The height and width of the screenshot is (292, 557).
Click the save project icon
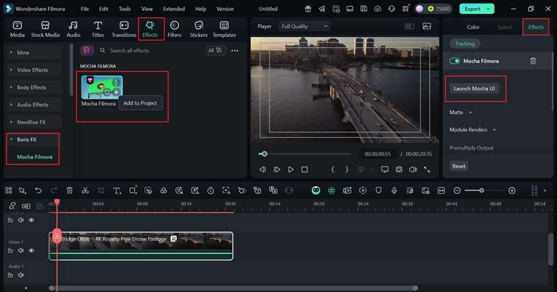coord(363,9)
